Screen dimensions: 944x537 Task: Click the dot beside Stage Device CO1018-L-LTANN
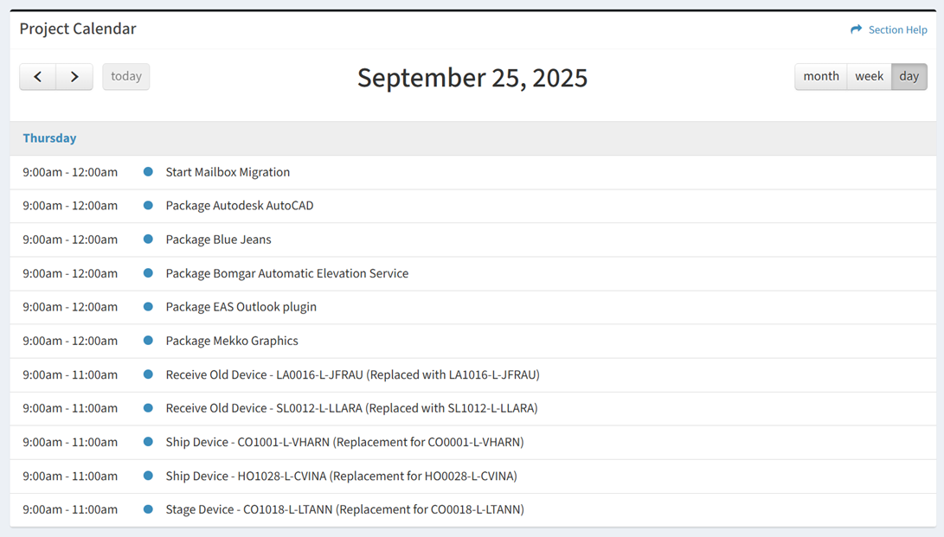[x=148, y=509]
